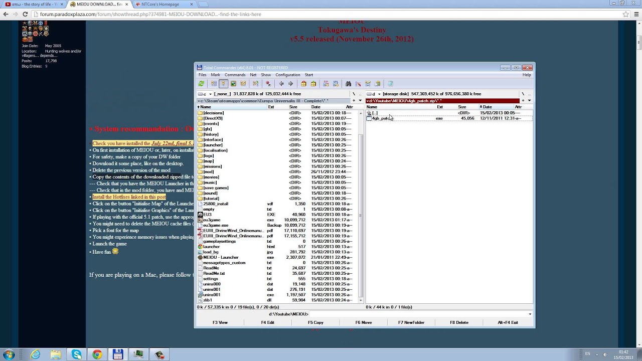Switch to the story of life tab
The image size is (642, 361).
pos(34,4)
